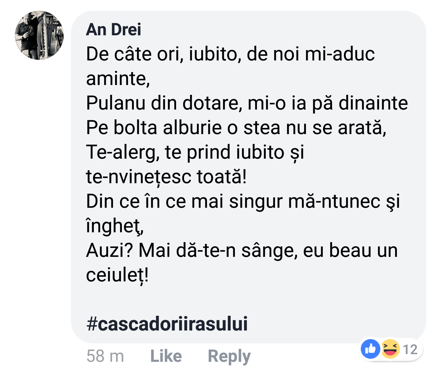Viewport: 441px width, 375px height.
Task: Open An Drei's profile via his name
Action: click(x=114, y=30)
